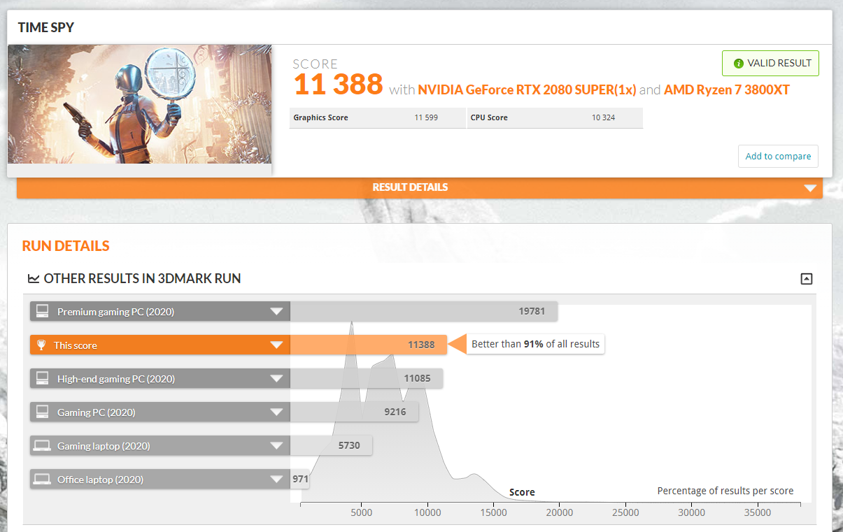Open dropdown arrow on Premium gaming PC row

277,312
